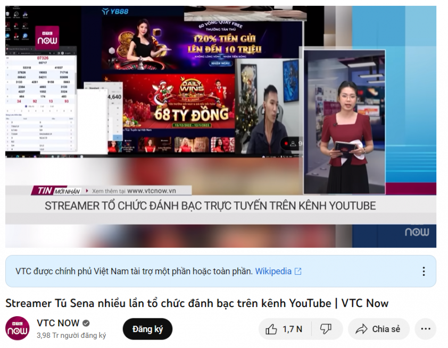The width and height of the screenshot is (448, 348).
Task: Click the video player frame
Action: 221,126
